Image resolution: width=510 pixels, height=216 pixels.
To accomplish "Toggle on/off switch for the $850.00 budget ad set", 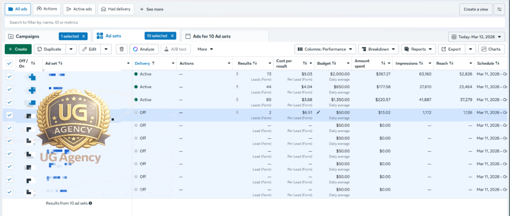I will (31, 90).
